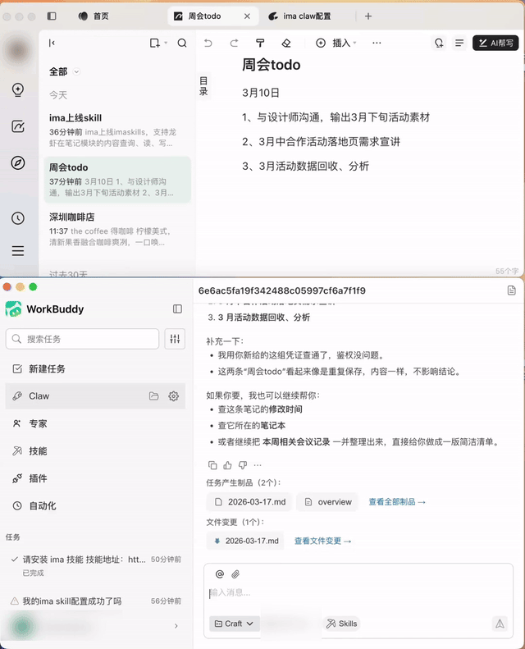
Task: Focus the 输入消息 message input
Action: pyautogui.click(x=358, y=593)
